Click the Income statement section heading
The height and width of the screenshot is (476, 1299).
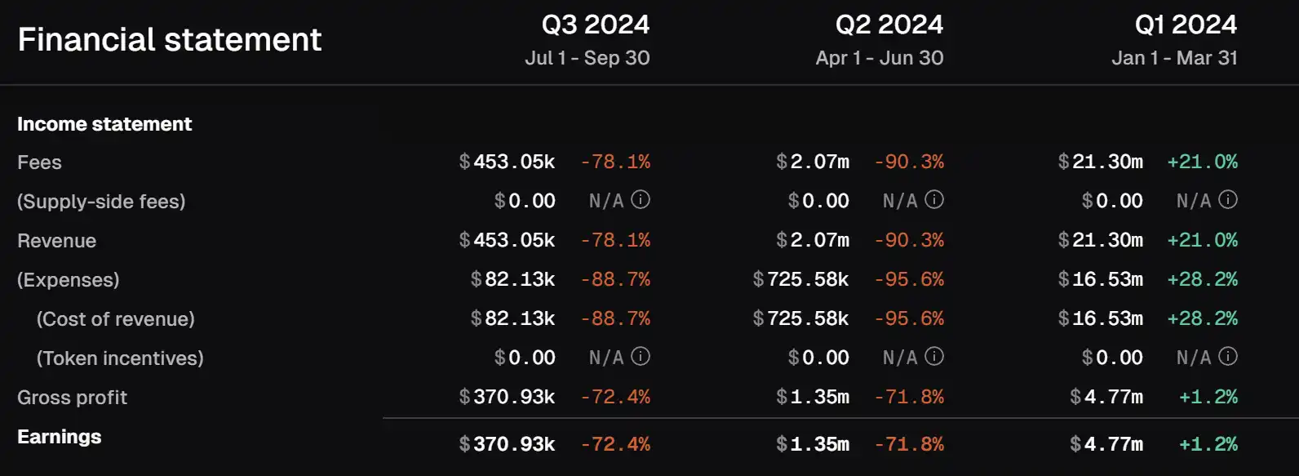[104, 124]
